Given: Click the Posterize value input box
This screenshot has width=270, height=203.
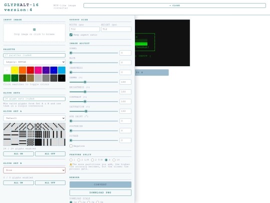Looking at the screenshot, I should (x=125, y=130).
